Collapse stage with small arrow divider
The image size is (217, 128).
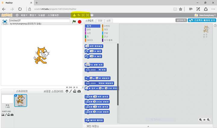(83, 87)
